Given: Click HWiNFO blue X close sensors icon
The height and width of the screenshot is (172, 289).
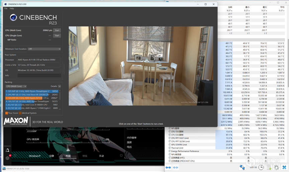Looking at the screenshot, I should [284, 167].
